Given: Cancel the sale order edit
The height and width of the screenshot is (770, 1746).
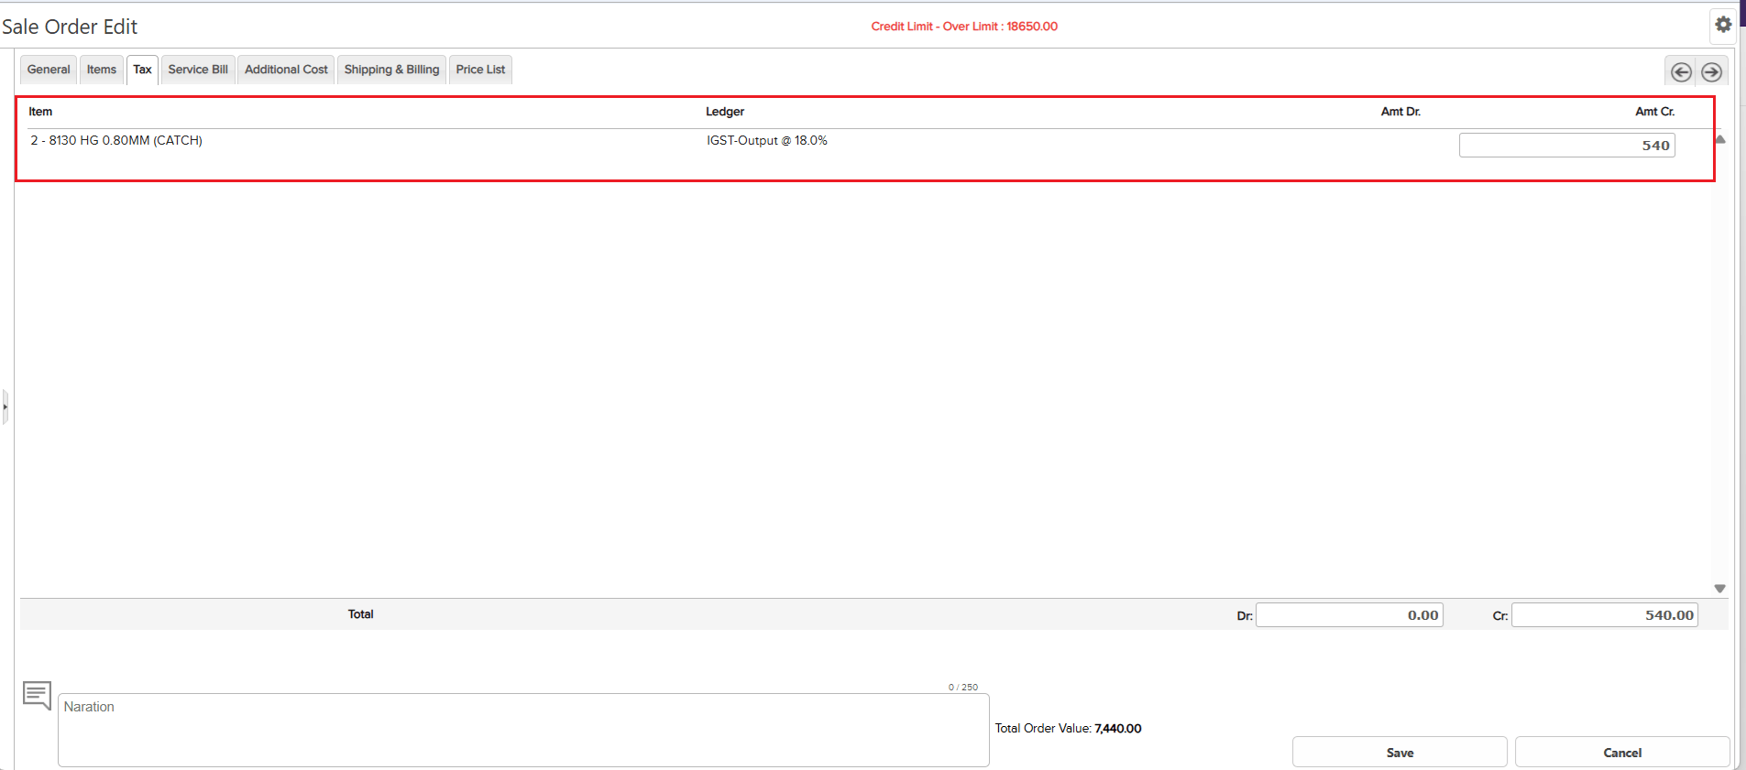Looking at the screenshot, I should (1621, 752).
